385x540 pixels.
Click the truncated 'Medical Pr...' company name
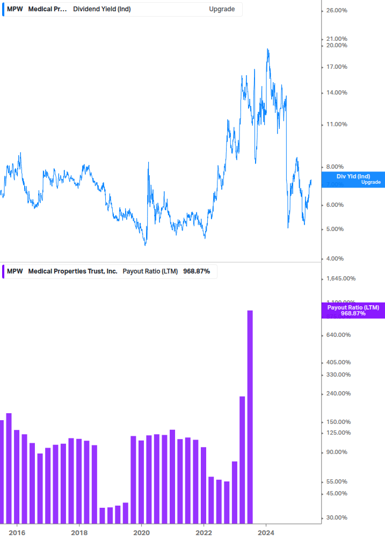(x=47, y=9)
